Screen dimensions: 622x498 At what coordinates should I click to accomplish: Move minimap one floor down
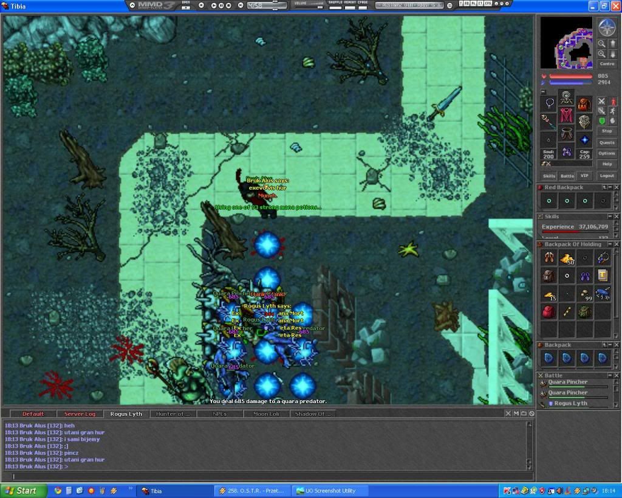(x=612, y=54)
